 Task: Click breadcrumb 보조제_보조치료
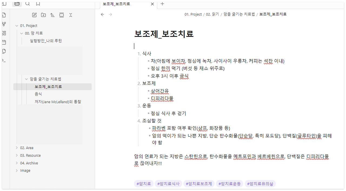(x=273, y=14)
